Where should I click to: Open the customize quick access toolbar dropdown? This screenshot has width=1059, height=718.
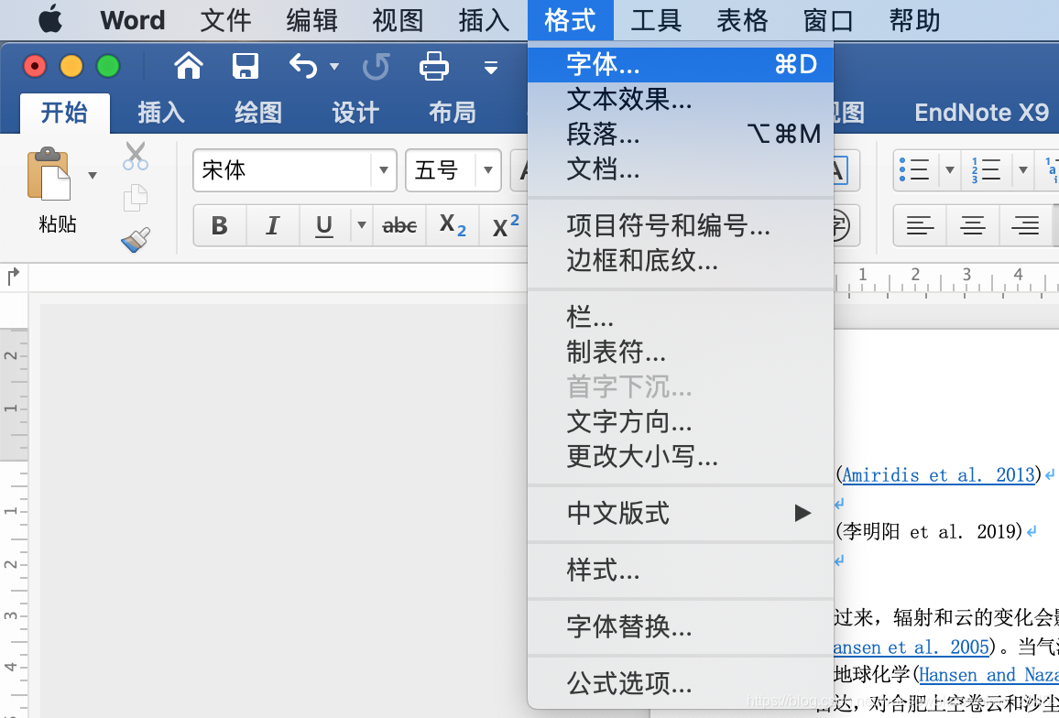coord(491,67)
